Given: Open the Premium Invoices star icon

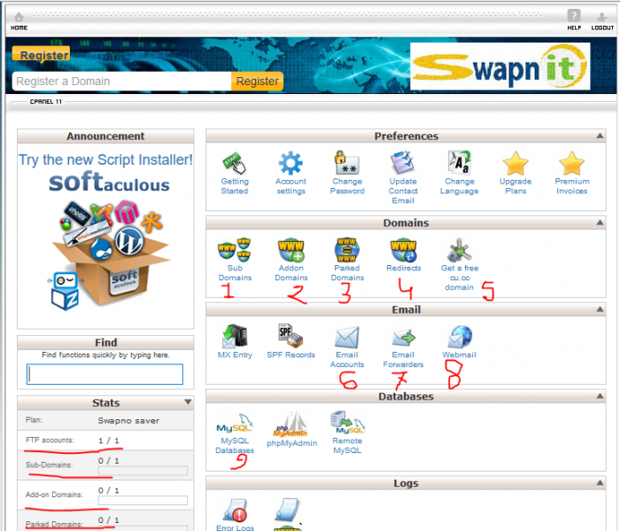Looking at the screenshot, I should pyautogui.click(x=571, y=163).
